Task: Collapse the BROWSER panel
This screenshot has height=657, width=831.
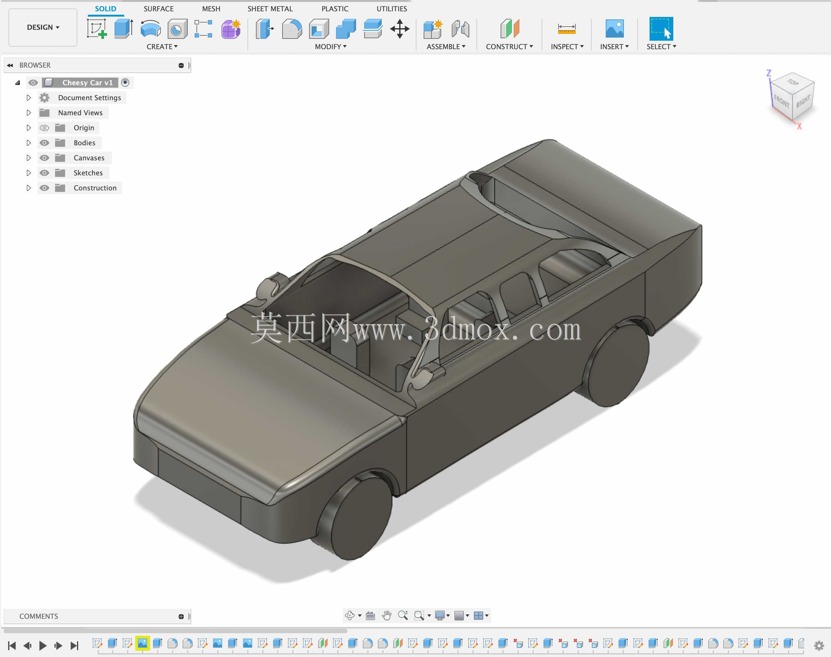Action: click(x=10, y=65)
